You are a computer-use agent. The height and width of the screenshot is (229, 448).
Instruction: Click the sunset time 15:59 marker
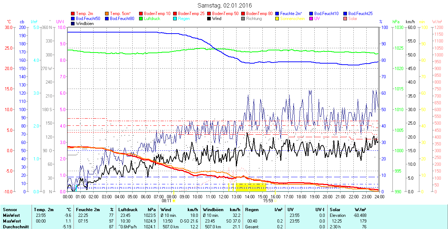(x=268, y=201)
